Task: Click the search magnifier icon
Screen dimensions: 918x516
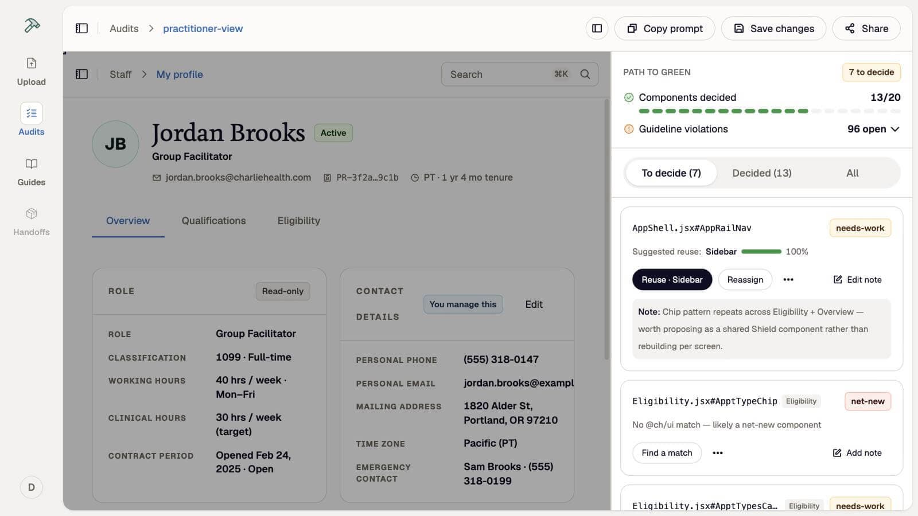Action: 585,75
